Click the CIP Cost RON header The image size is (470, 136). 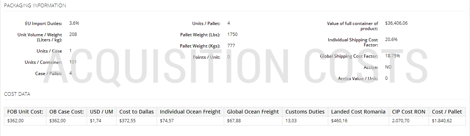(409, 112)
